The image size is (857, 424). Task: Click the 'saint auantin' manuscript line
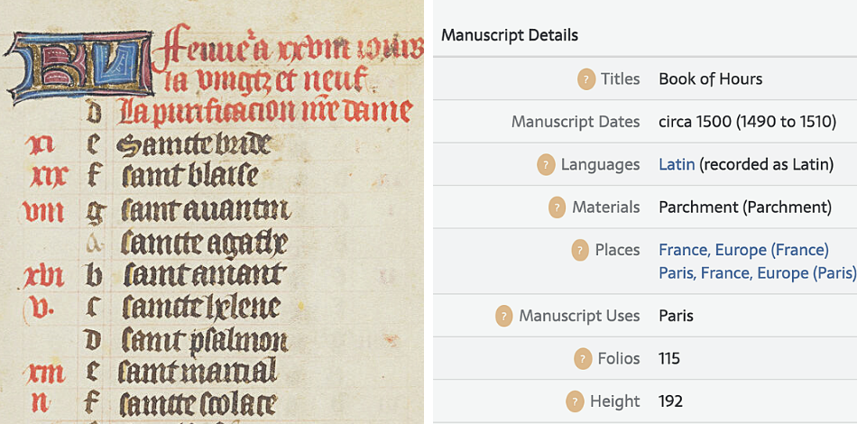(x=206, y=210)
